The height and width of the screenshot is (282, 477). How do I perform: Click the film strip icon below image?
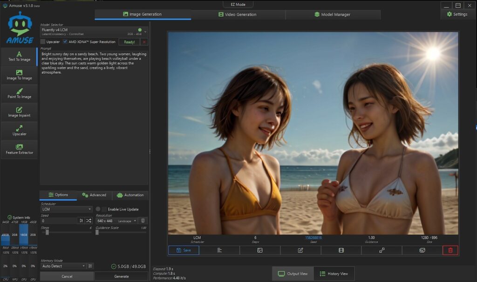point(341,250)
